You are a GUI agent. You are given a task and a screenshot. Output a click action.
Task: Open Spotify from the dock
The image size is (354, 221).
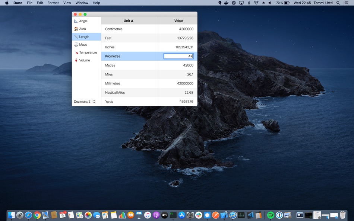271,215
